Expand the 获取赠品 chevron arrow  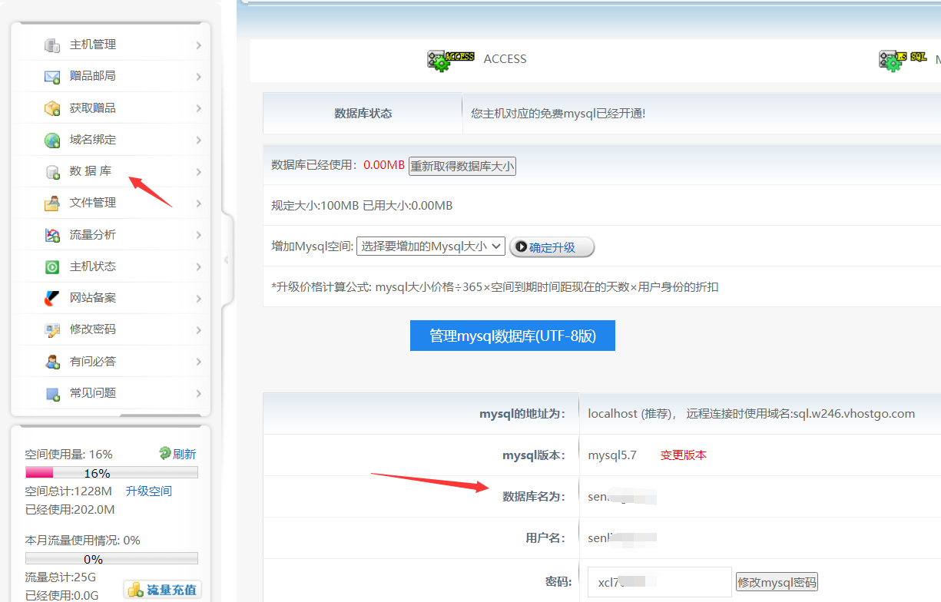coord(198,108)
